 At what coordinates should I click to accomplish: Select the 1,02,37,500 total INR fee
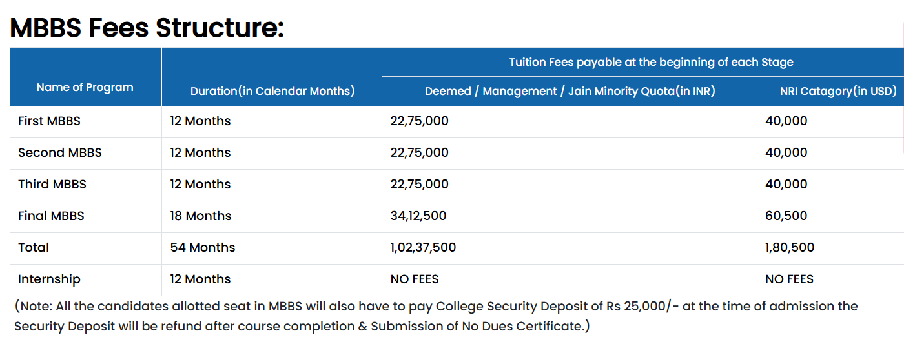[x=423, y=247]
